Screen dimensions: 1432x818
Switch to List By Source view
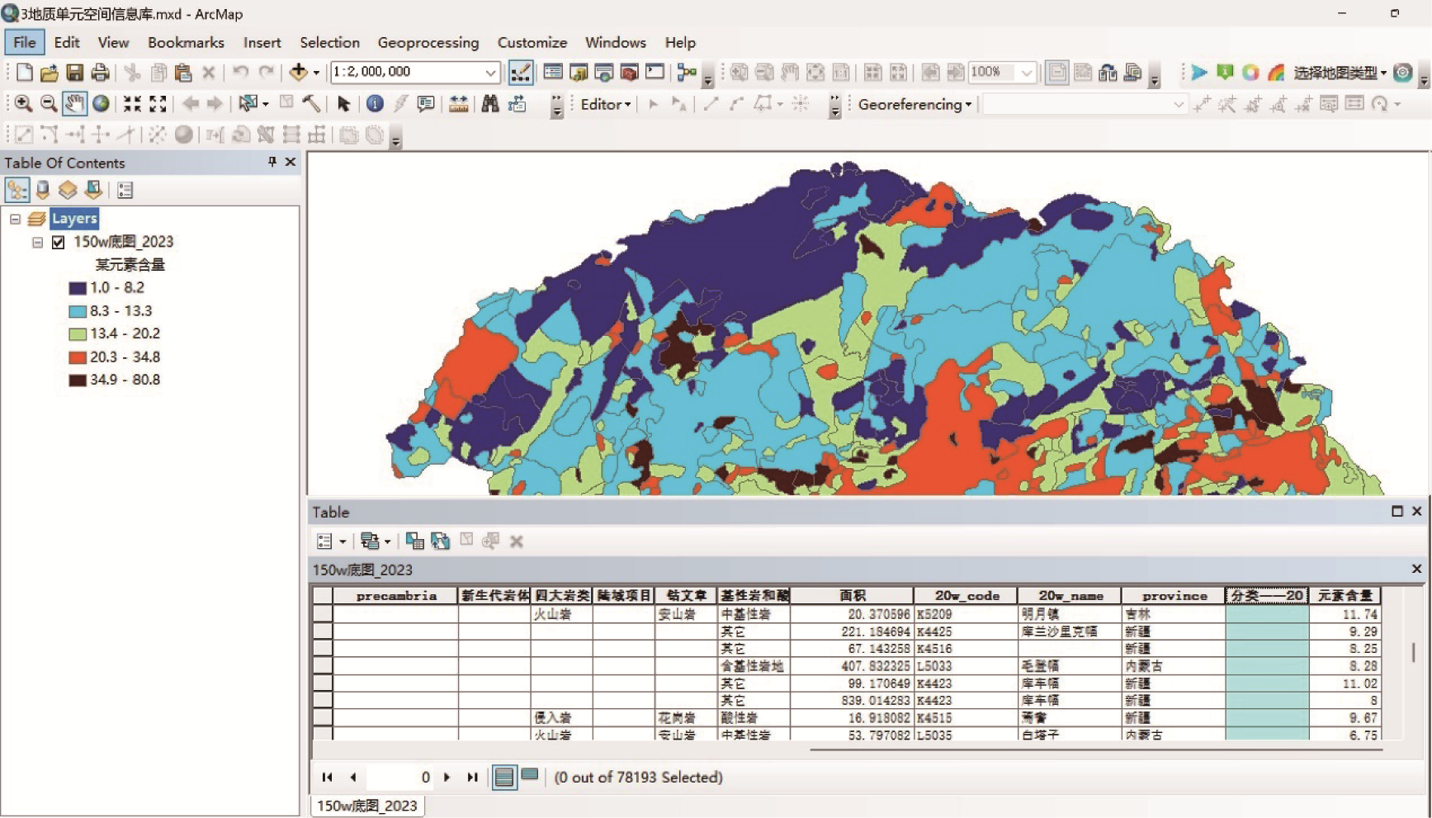tap(43, 191)
